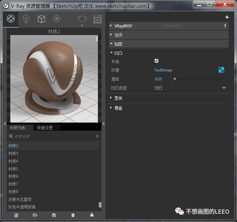Viewport: 237px width, 222px height.
Task: Click the plus add-layer icon
Action: [227, 17]
